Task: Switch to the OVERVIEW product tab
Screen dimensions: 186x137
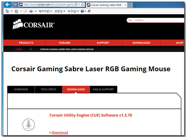Action: (21, 89)
